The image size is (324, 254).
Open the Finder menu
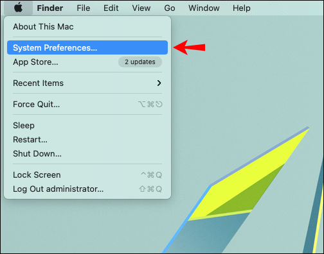tap(50, 8)
